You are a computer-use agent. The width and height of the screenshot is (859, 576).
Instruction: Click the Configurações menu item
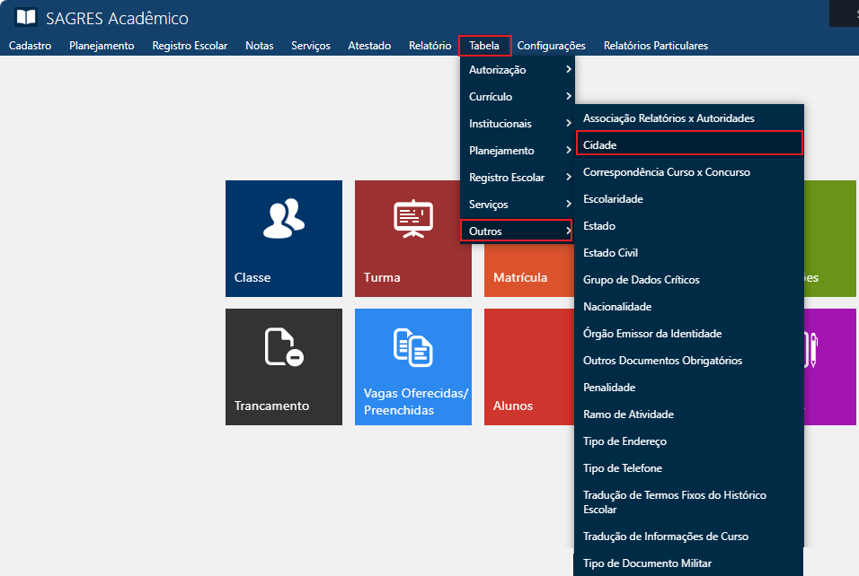click(551, 46)
